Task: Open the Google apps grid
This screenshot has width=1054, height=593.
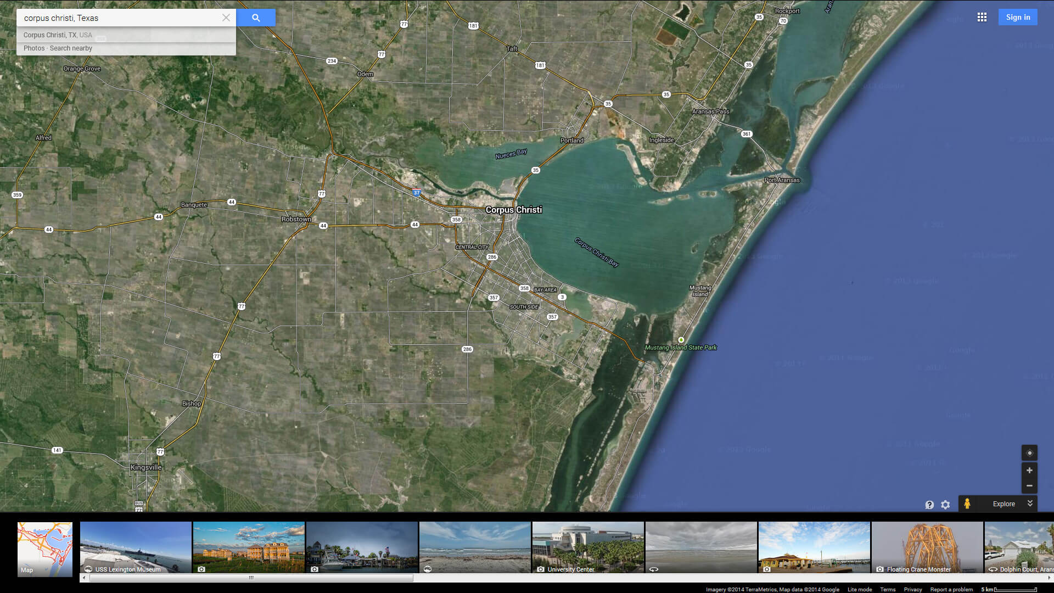Action: pos(982,18)
